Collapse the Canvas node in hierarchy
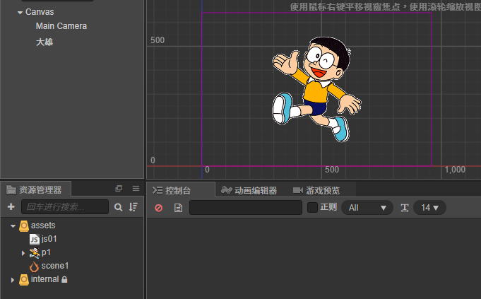 tap(20, 13)
